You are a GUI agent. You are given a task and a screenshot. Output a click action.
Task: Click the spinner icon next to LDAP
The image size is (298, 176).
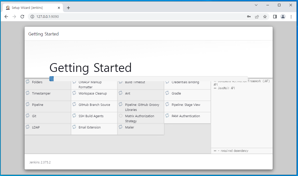coord(28,127)
